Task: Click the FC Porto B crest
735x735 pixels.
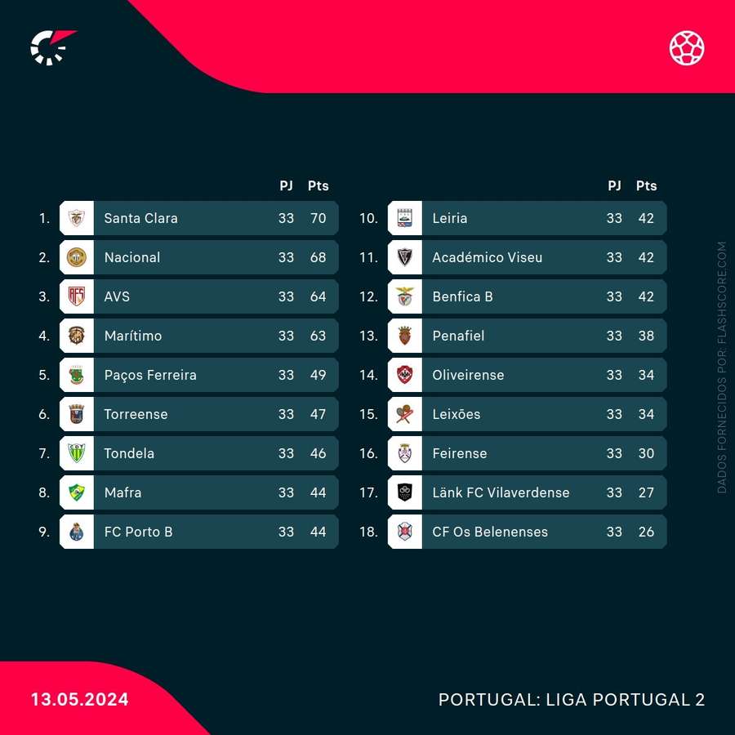Action: (77, 532)
